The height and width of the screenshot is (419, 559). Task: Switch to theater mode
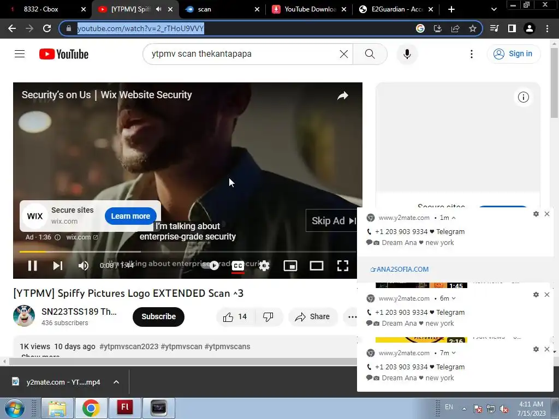pyautogui.click(x=316, y=266)
